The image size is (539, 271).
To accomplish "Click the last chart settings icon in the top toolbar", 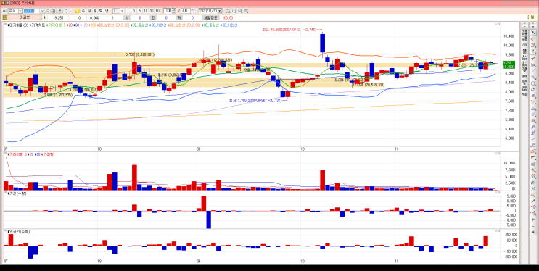I will (x=246, y=11).
